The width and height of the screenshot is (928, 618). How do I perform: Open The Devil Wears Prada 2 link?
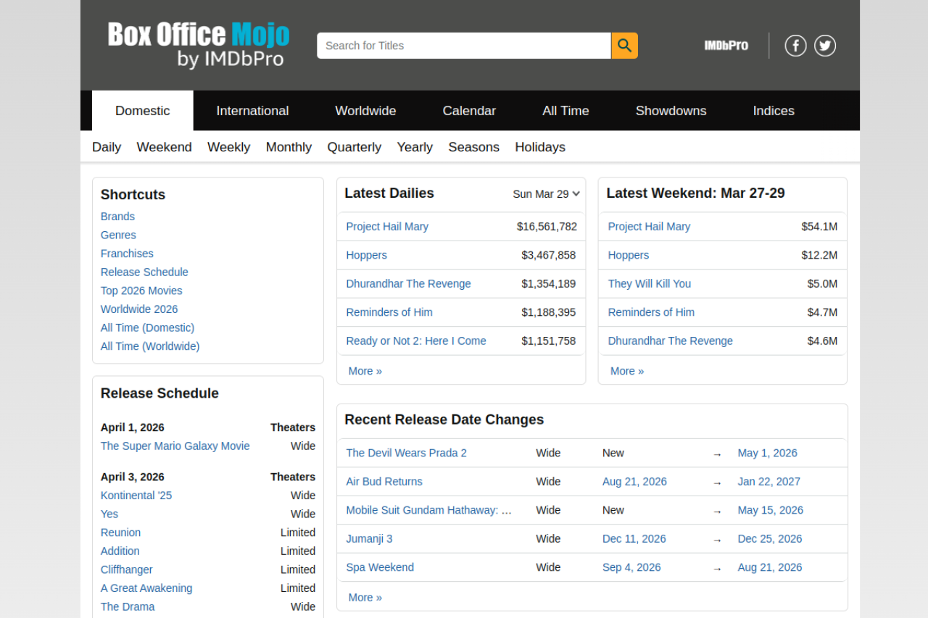406,453
